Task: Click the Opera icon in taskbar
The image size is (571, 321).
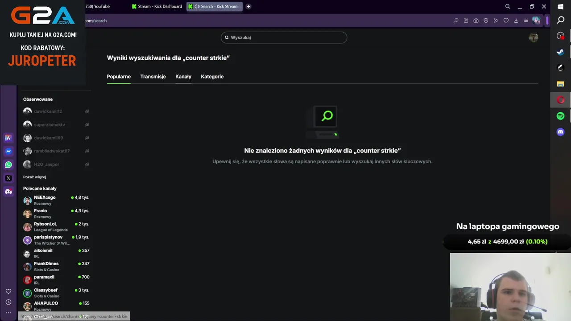Action: pyautogui.click(x=561, y=100)
